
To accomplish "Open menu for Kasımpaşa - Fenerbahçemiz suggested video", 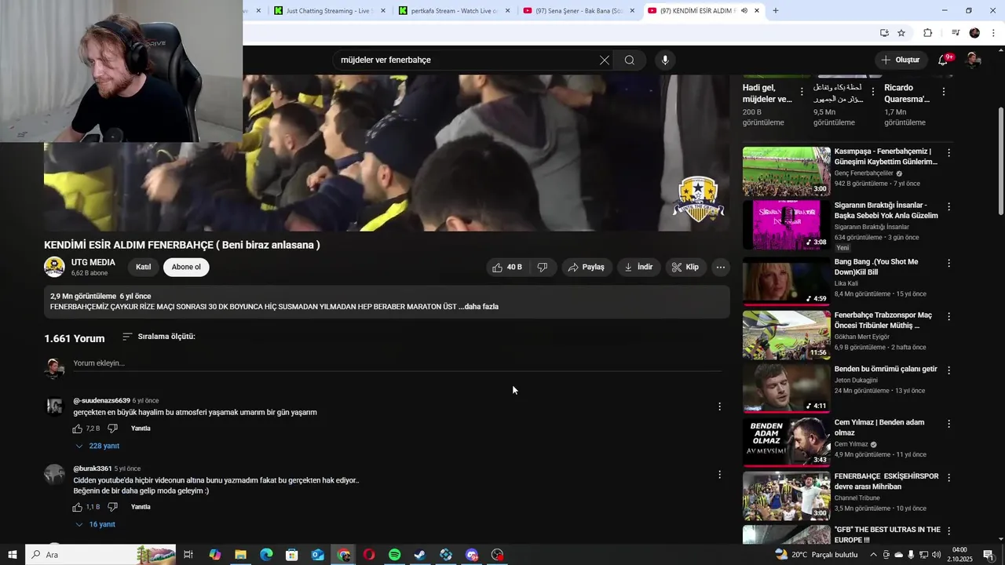I will (948, 153).
